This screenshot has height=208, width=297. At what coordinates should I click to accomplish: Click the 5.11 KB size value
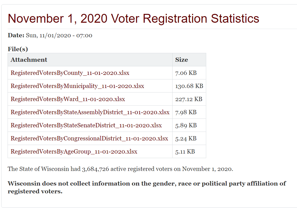pos(185,152)
